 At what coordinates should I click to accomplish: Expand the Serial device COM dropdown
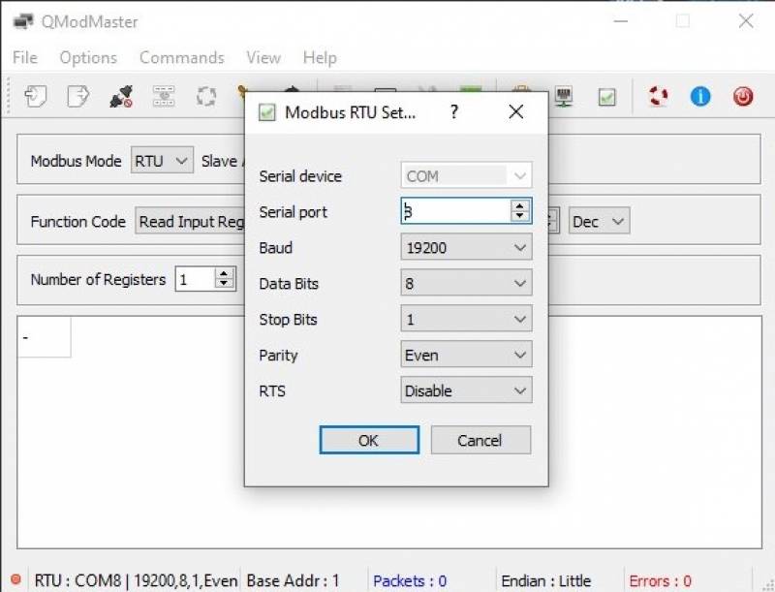[466, 176]
